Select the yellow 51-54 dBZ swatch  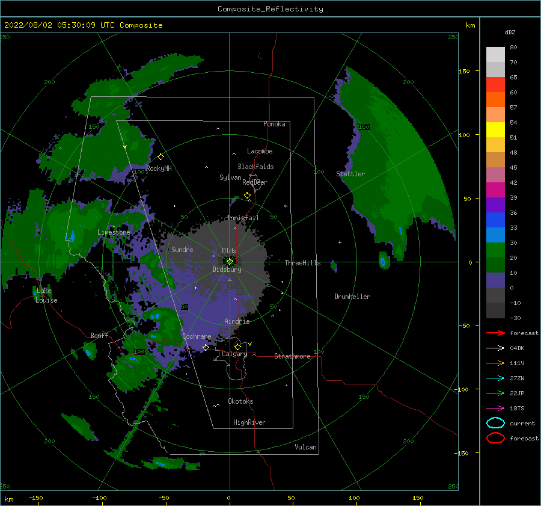pyautogui.click(x=495, y=129)
